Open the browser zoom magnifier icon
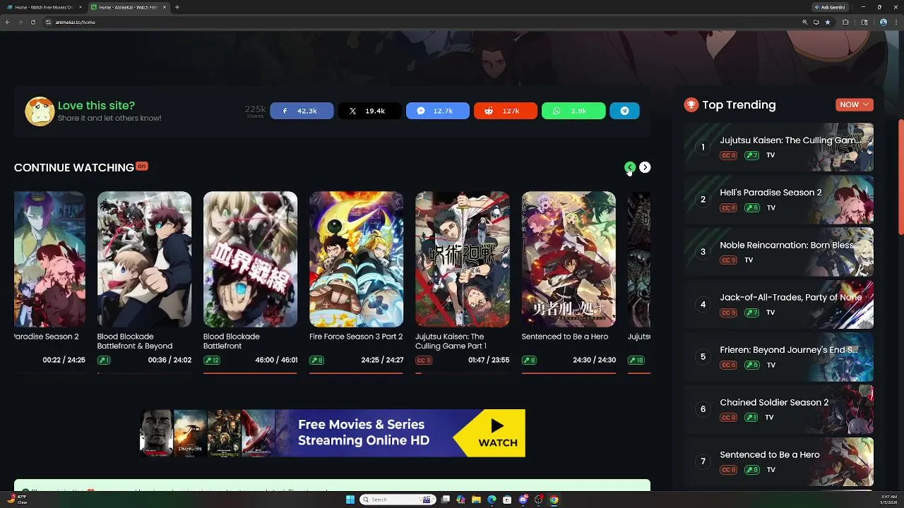The height and width of the screenshot is (508, 904). pos(804,22)
